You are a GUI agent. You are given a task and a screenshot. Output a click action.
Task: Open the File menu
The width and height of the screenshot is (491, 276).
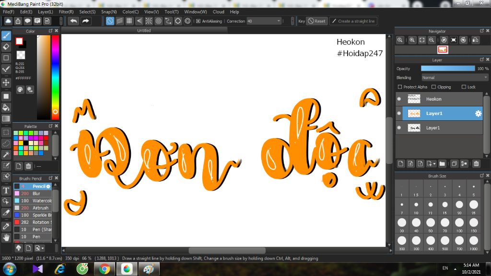pos(9,11)
